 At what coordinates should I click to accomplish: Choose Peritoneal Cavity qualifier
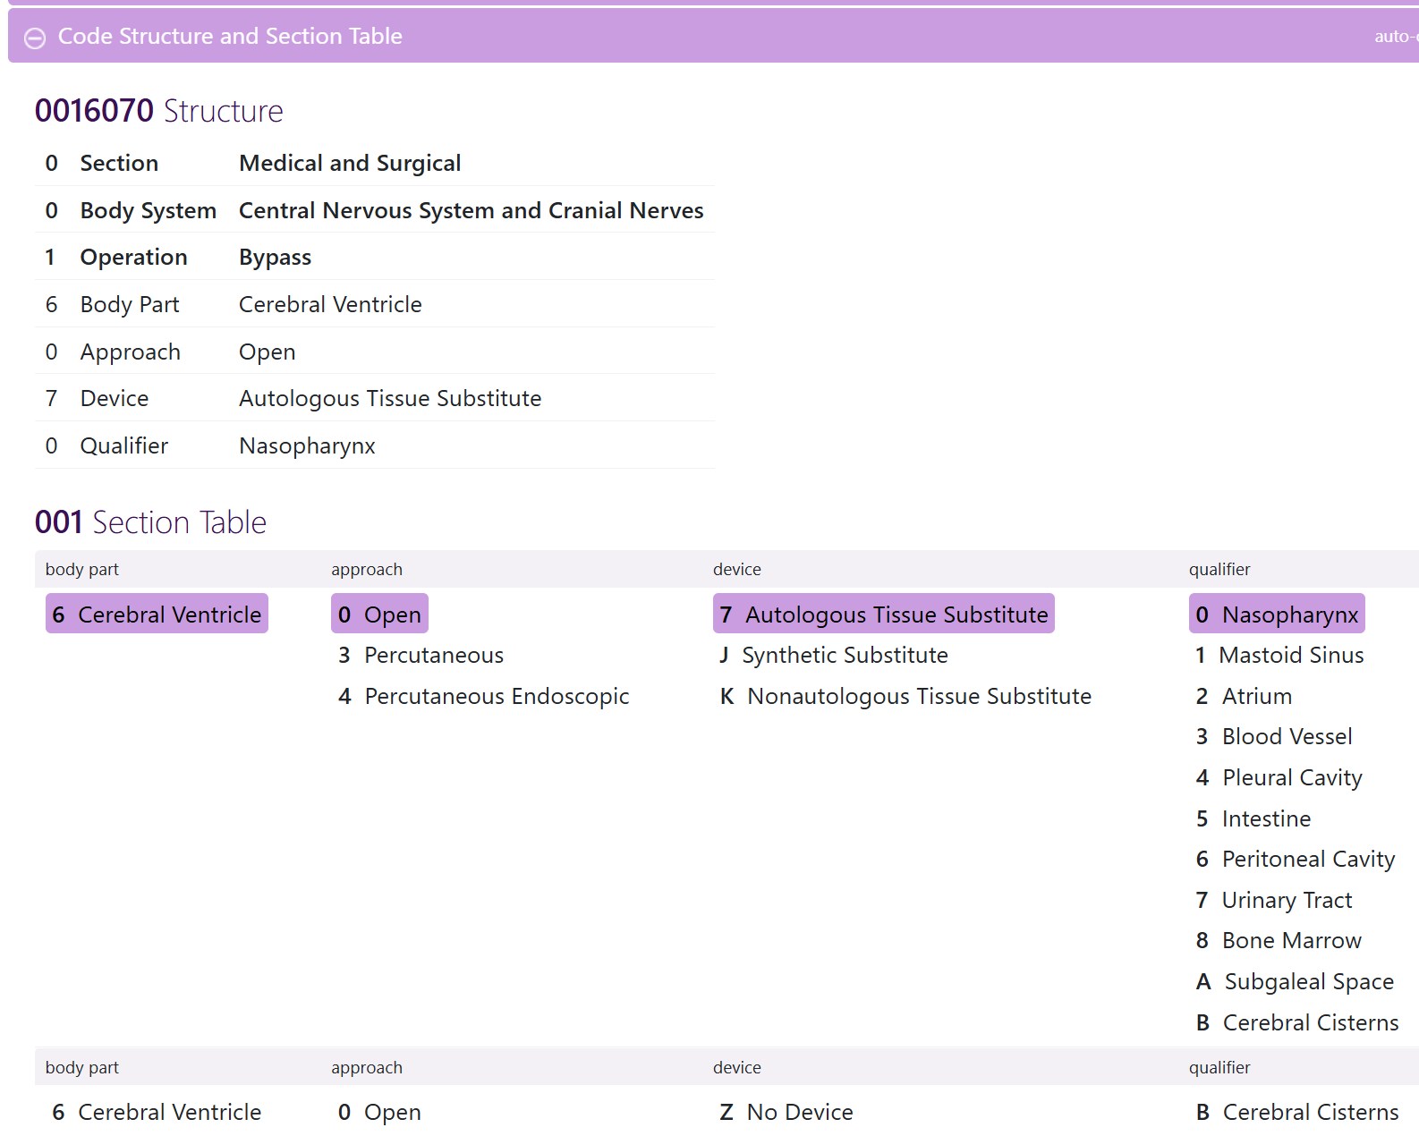point(1295,860)
